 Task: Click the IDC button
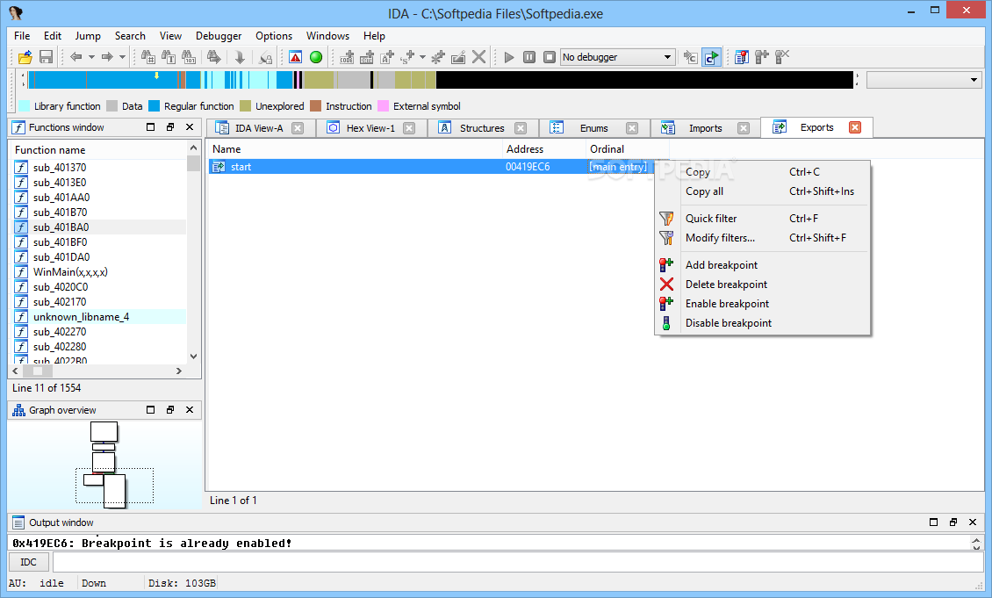(x=28, y=563)
